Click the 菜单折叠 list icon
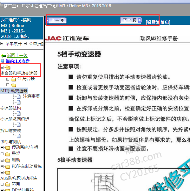 coord(25,43)
